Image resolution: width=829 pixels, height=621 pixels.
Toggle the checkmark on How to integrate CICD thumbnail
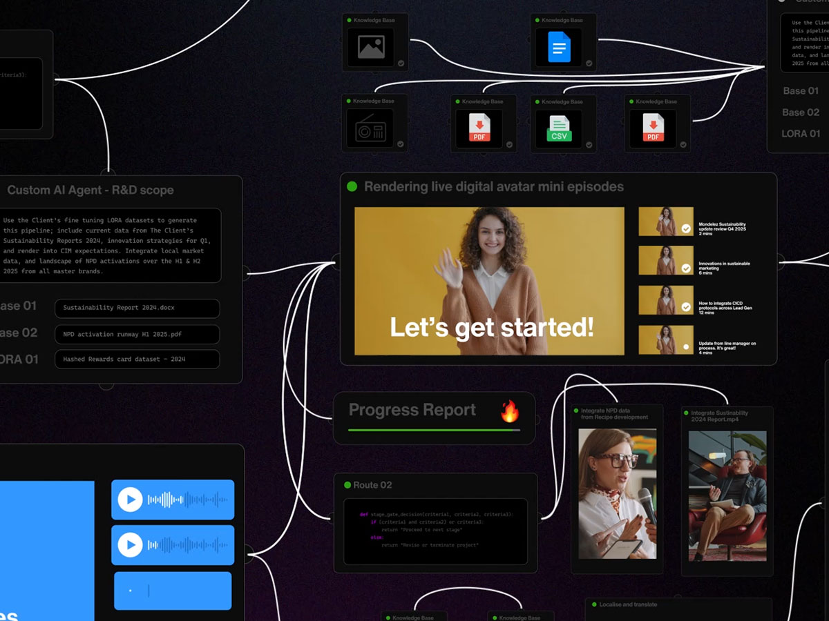click(686, 307)
